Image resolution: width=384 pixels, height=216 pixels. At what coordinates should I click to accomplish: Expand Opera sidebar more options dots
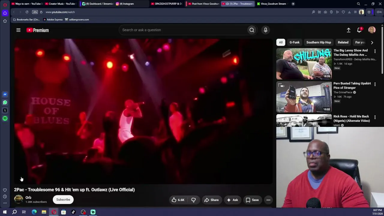click(5, 203)
